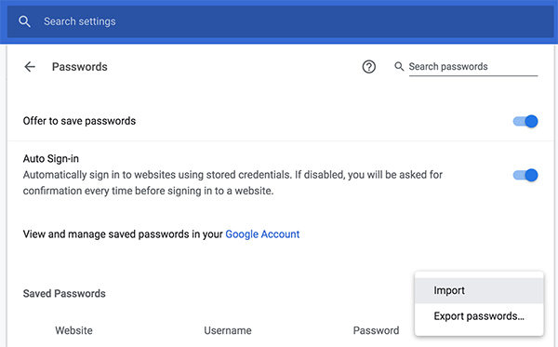The height and width of the screenshot is (347, 558).
Task: Open the Passwords help question mark icon
Action: tap(368, 67)
